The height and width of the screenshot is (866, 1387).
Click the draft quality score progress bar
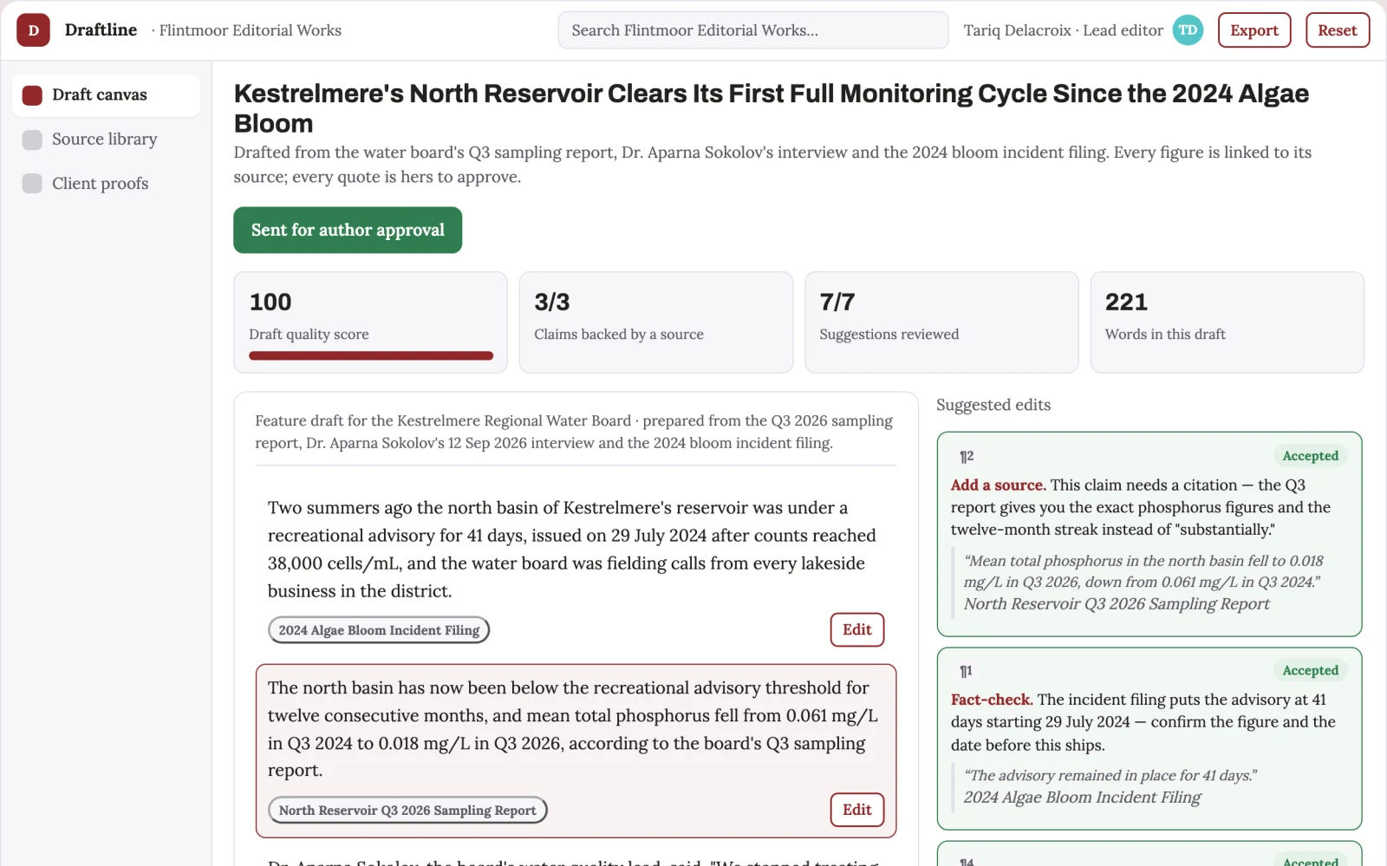tap(371, 355)
